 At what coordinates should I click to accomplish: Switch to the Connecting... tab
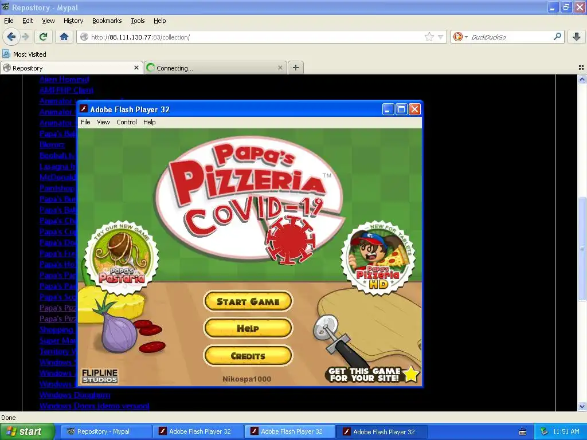tap(216, 68)
